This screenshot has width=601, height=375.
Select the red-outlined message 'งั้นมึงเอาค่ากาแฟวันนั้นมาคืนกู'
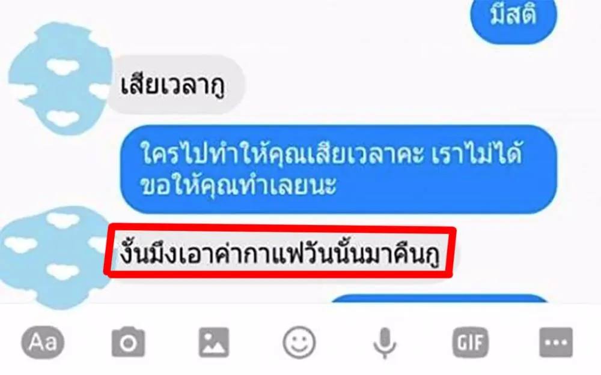coord(280,253)
